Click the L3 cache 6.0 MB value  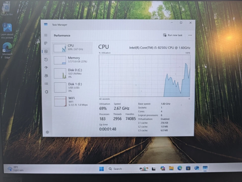pos(164,130)
